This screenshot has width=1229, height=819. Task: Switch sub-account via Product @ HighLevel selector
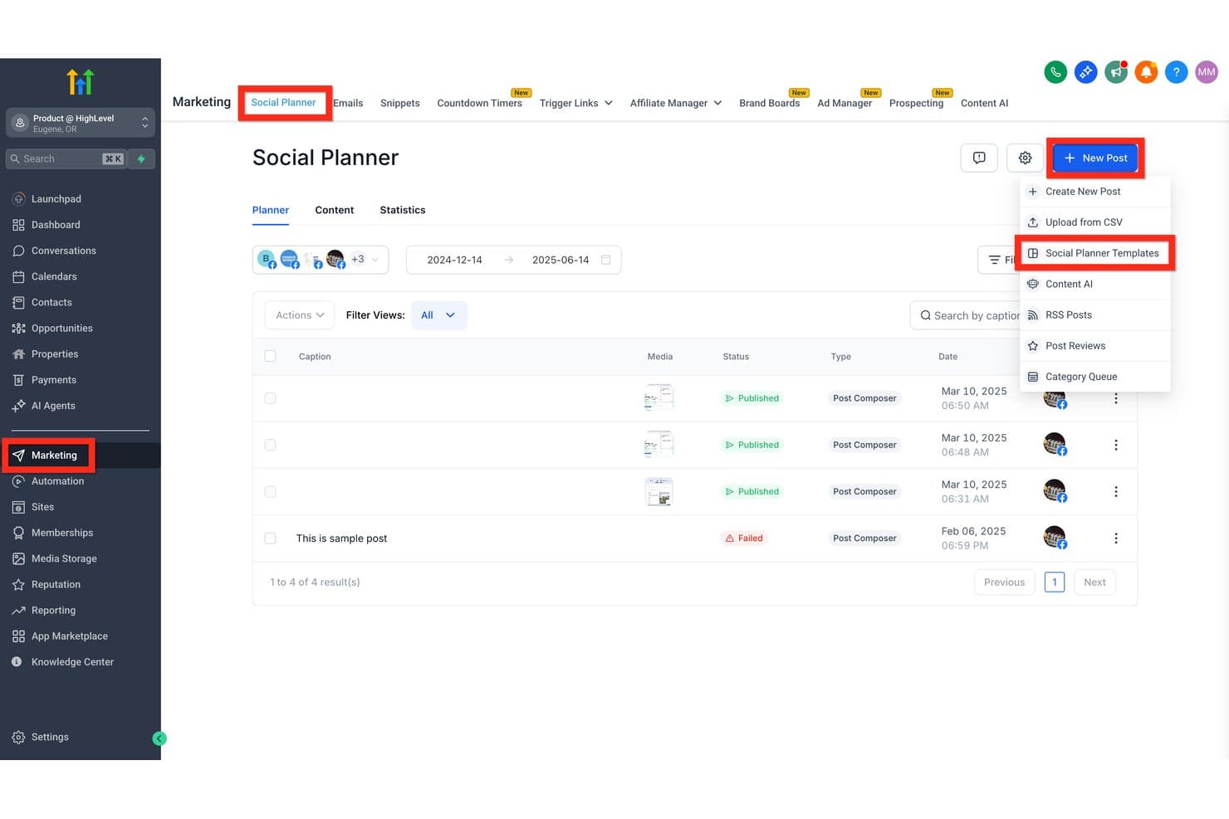pyautogui.click(x=81, y=123)
